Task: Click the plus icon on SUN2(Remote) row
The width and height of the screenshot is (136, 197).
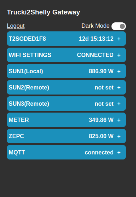Action: 119,87
